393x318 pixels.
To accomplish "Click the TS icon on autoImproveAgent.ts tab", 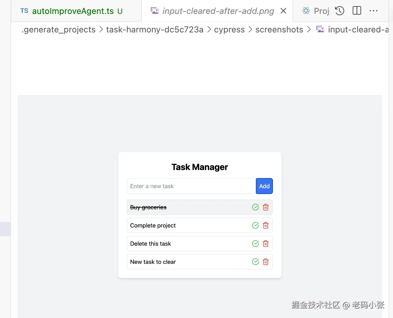I will (24, 11).
